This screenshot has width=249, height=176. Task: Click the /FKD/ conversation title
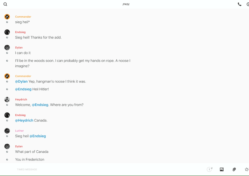(126, 4)
